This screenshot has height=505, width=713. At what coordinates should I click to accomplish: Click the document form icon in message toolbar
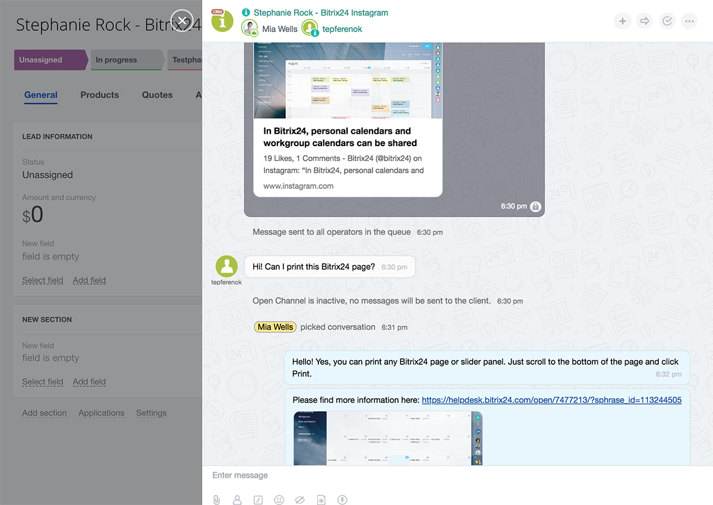pyautogui.click(x=321, y=500)
